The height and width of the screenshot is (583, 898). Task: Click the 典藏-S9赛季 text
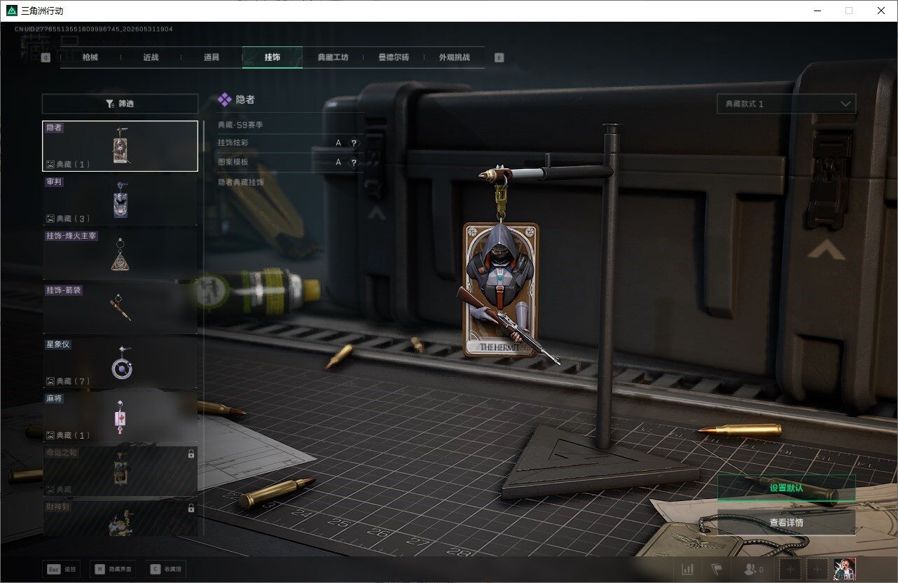pos(240,125)
